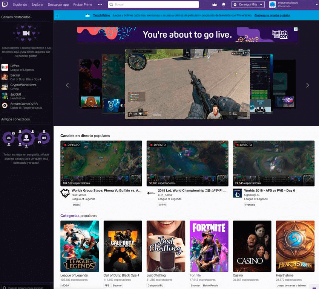Screen dimensions: 319x289
Task: Click Worlds Group Stage stream title
Action: pos(106,190)
